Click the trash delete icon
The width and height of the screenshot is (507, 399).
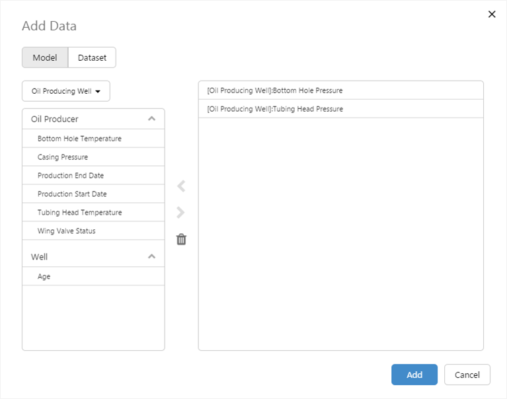pyautogui.click(x=181, y=239)
